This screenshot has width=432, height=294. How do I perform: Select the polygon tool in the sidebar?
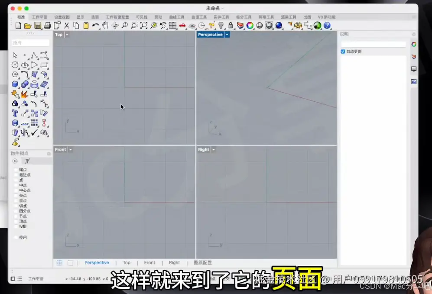[x=14, y=74]
